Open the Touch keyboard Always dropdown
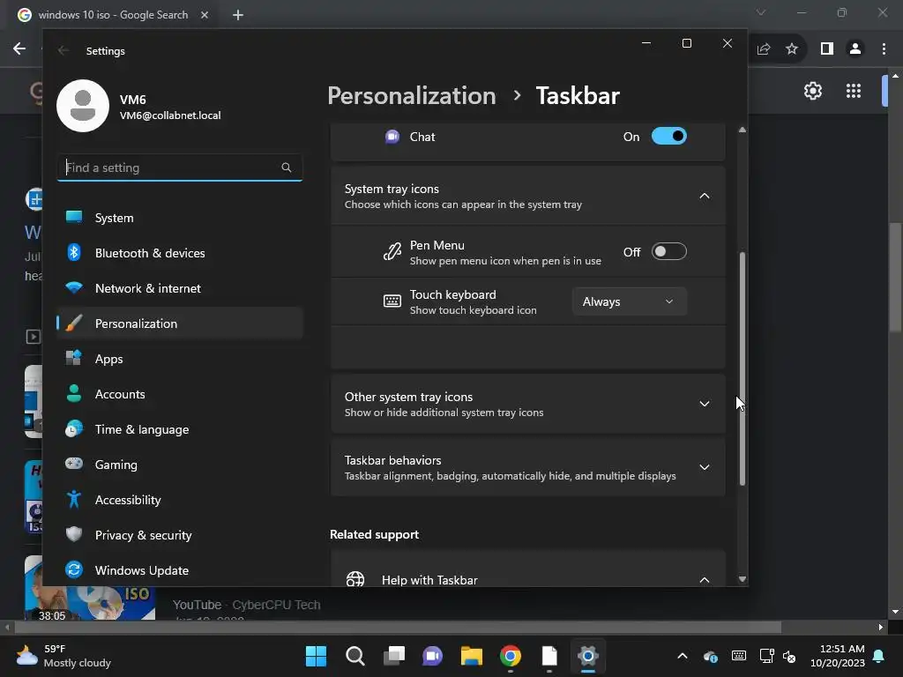 (x=629, y=301)
